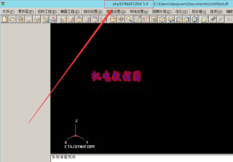Screen dimensions: 233x162
Task: Open the 传统设置(e) menu
Action: (139, 11)
